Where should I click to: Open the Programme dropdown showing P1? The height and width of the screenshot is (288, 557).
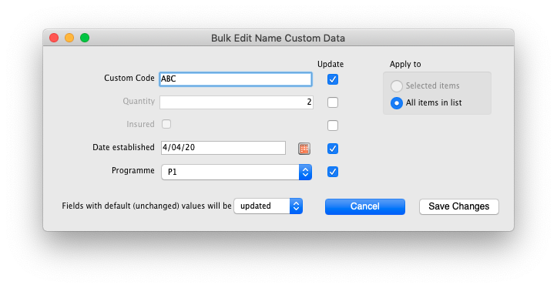tap(237, 172)
